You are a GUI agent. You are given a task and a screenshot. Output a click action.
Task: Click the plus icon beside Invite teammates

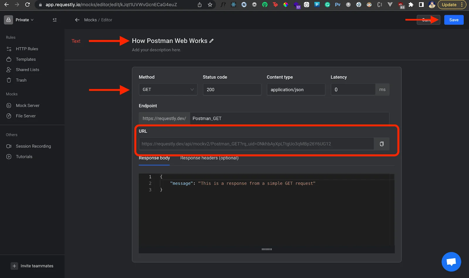point(14,266)
